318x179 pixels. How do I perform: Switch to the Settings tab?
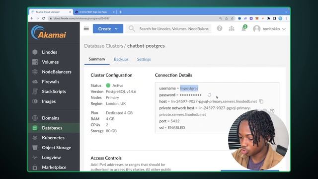(144, 59)
